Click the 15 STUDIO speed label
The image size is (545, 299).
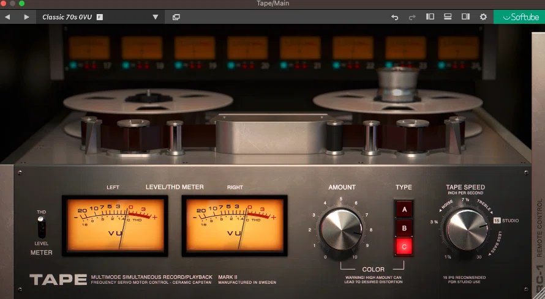pos(506,221)
